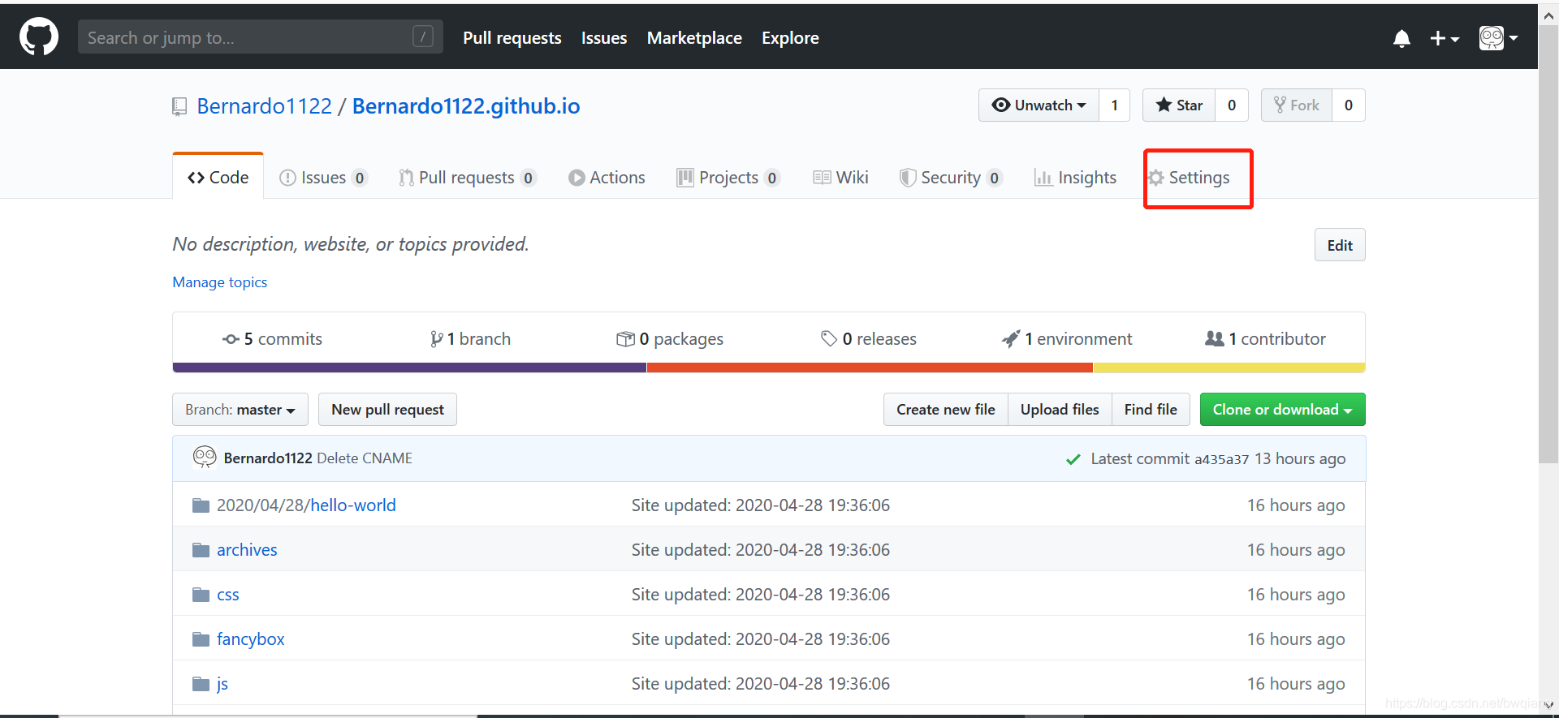This screenshot has height=718, width=1559.
Task: Click the stargazer count 0
Action: click(x=1232, y=105)
